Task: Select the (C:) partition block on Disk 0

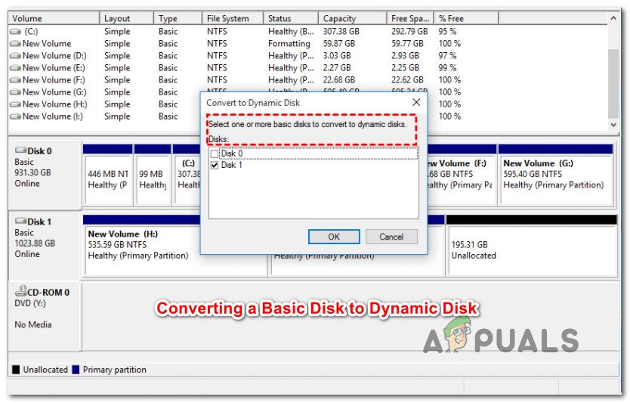Action: click(187, 175)
